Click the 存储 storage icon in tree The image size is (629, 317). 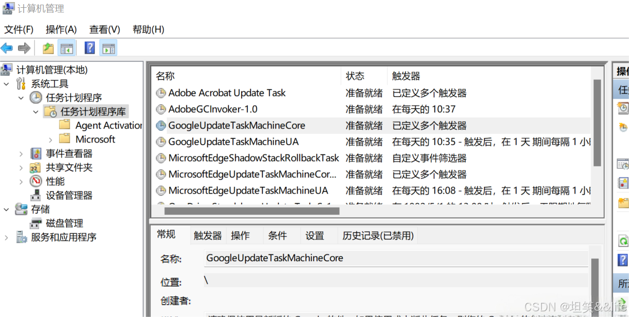click(x=21, y=209)
